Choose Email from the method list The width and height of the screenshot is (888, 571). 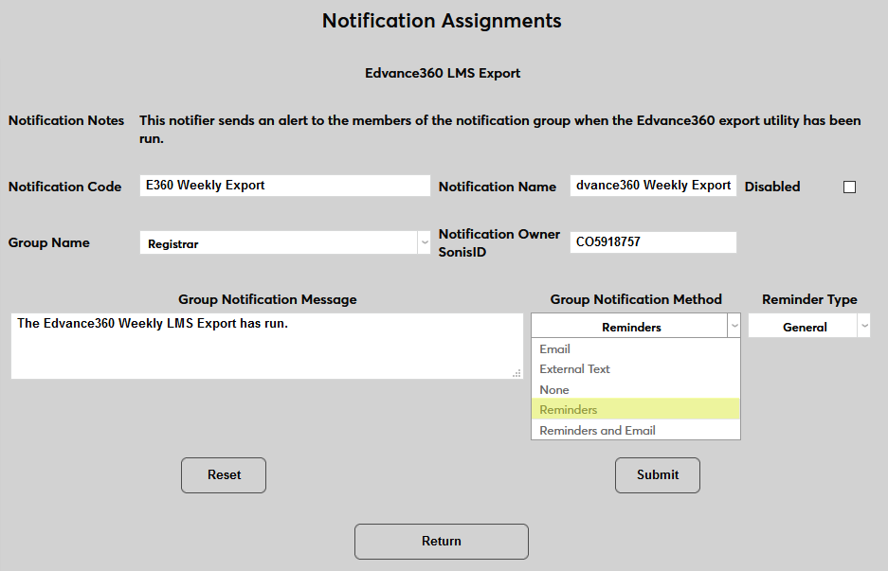(635, 349)
